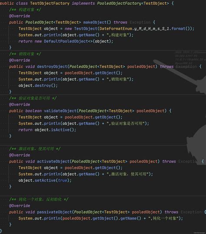
Task: Click the class's final closing brace
Action: (1, 231)
